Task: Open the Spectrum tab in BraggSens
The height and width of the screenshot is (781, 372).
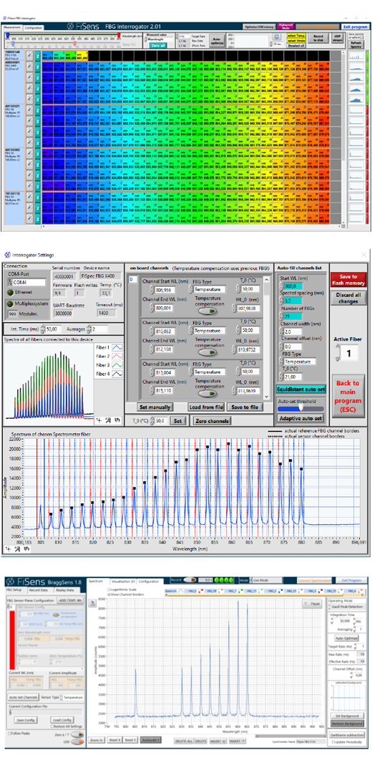Action: point(97,581)
